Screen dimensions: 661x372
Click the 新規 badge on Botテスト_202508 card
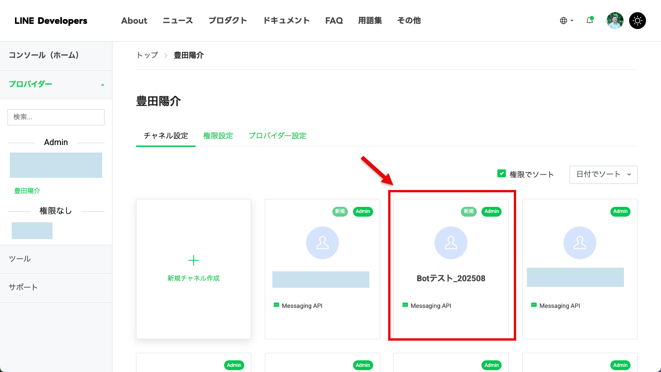click(x=469, y=212)
